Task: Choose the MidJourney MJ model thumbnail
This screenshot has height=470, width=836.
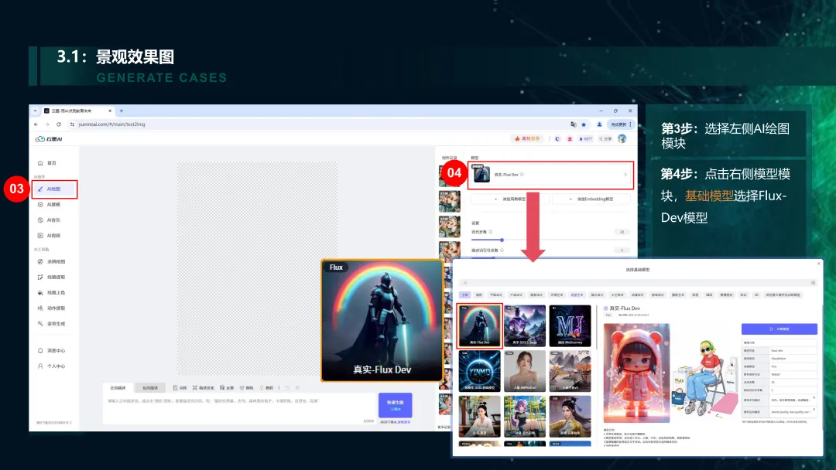Action: [x=570, y=325]
